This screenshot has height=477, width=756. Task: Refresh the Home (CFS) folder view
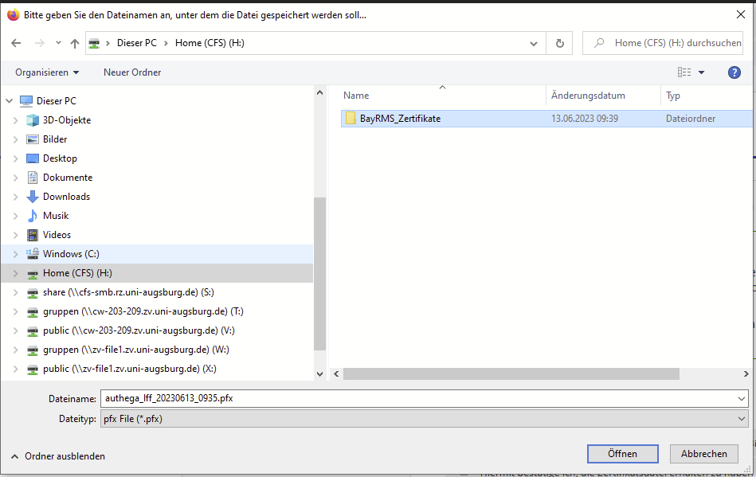[x=560, y=43]
